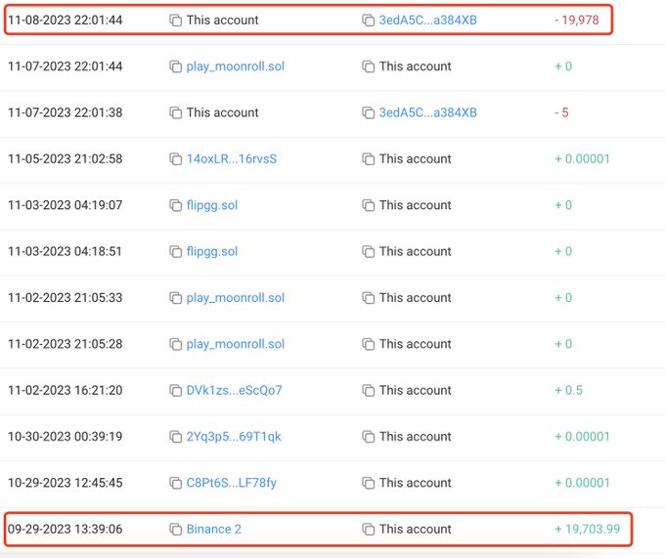665x558 pixels.
Task: Copy recipient in 11-03-2023 04:18:51 row
Action: 368,252
